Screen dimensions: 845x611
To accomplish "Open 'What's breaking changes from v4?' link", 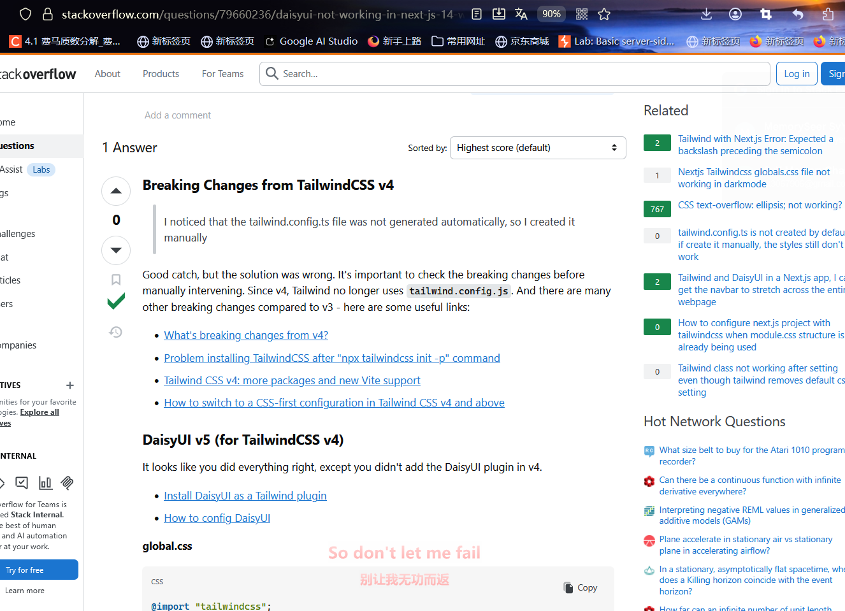I will click(246, 335).
